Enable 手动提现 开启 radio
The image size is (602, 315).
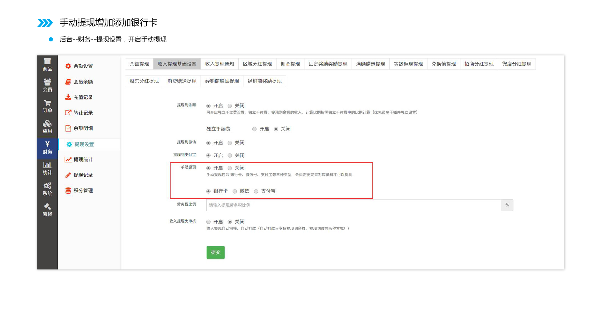click(208, 168)
